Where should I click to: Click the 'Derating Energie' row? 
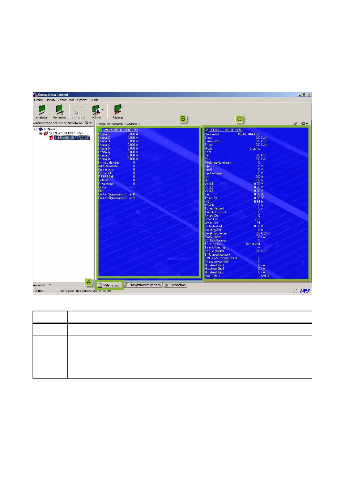point(236,233)
